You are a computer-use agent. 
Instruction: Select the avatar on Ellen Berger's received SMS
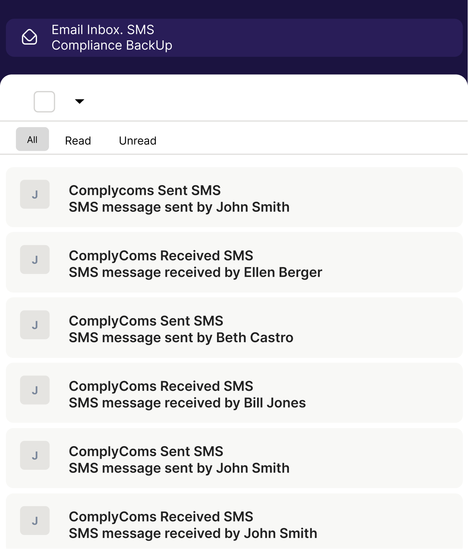tap(35, 260)
